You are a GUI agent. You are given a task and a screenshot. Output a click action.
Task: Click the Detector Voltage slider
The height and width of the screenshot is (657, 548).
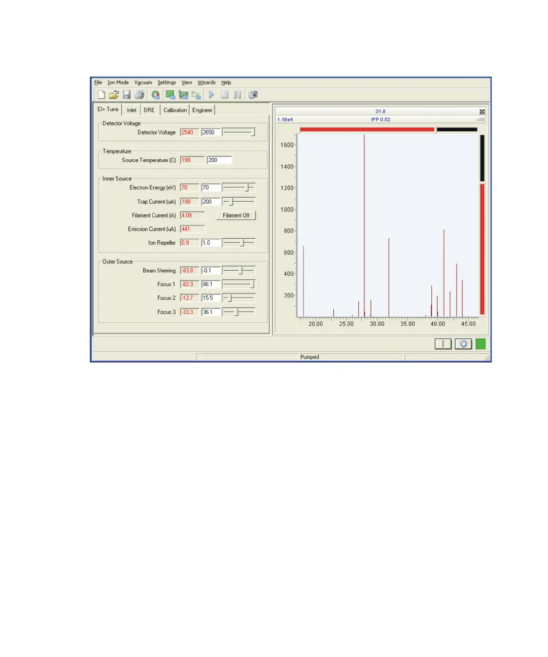(x=238, y=132)
